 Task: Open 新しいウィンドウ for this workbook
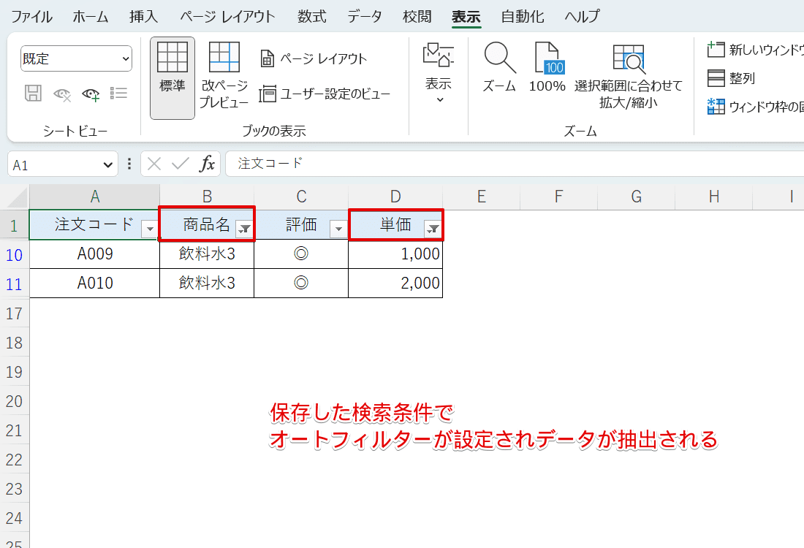coord(755,50)
